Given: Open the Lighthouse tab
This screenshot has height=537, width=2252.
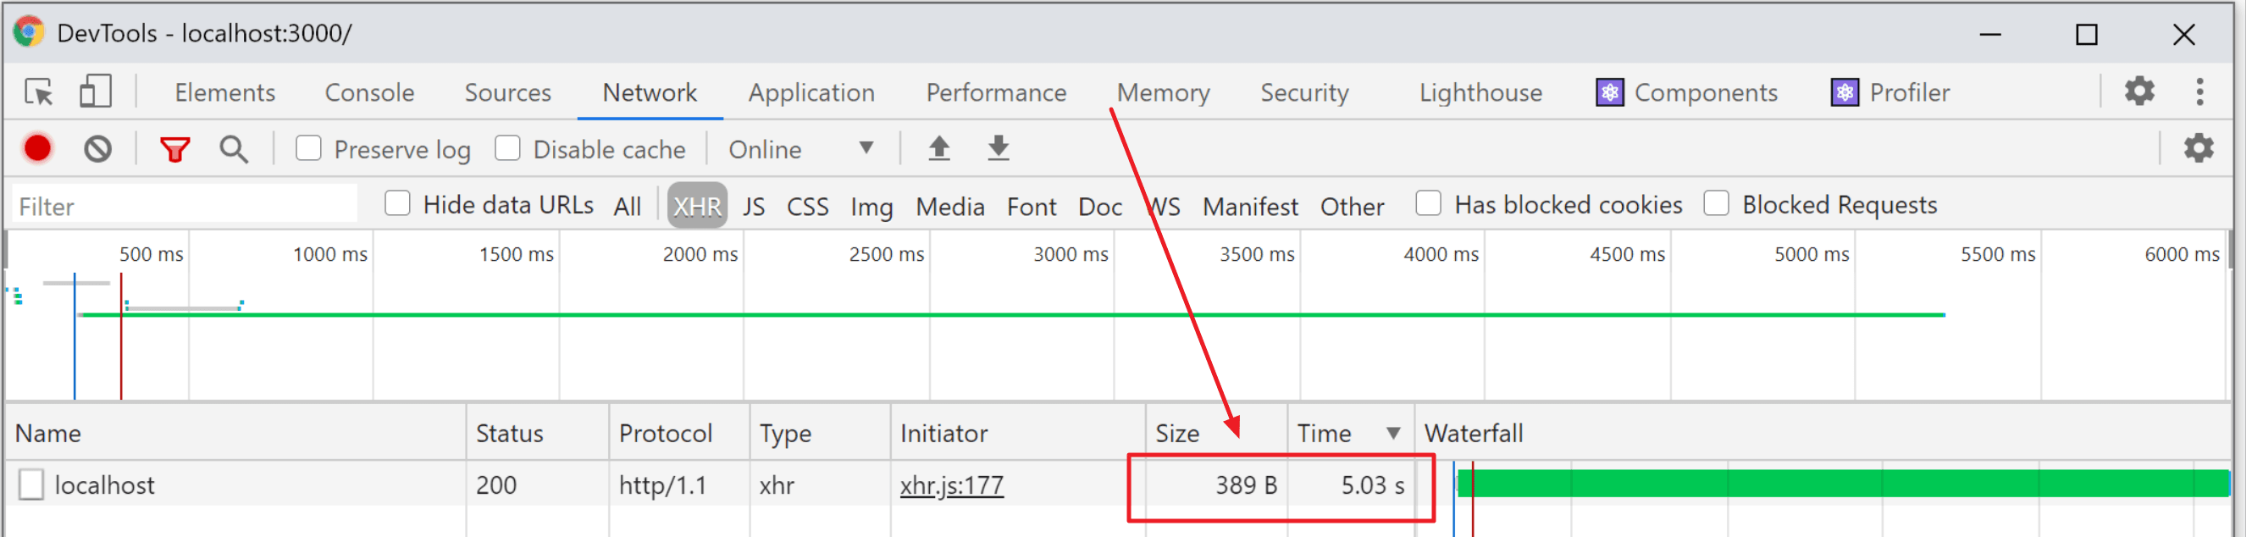Looking at the screenshot, I should click(x=1481, y=92).
